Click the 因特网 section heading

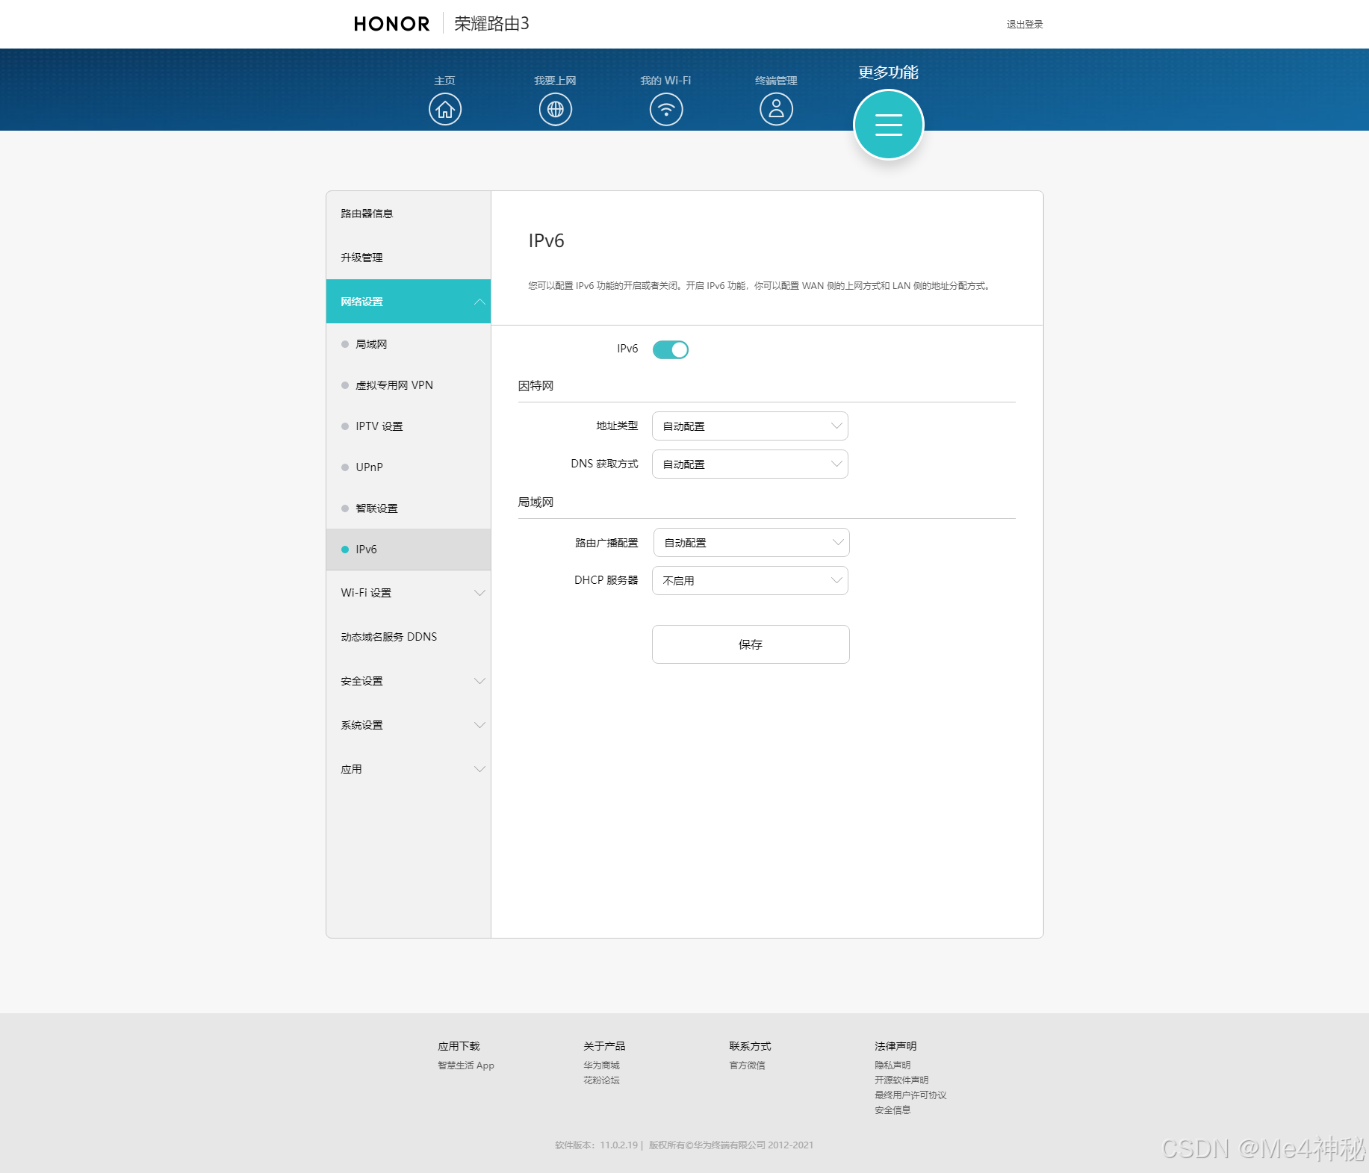click(536, 386)
